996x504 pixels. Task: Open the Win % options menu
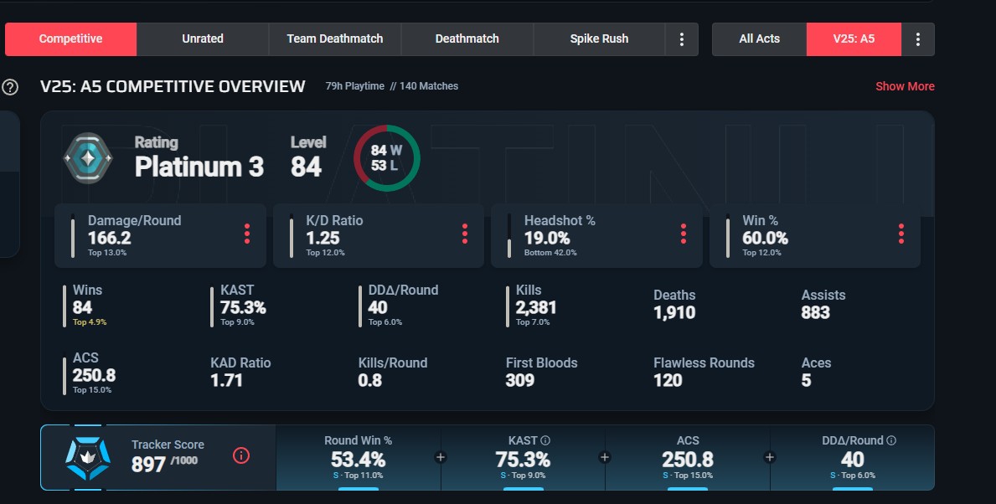[901, 234]
